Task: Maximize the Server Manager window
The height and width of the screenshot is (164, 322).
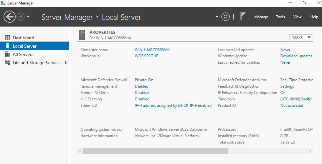Action: 304,3
